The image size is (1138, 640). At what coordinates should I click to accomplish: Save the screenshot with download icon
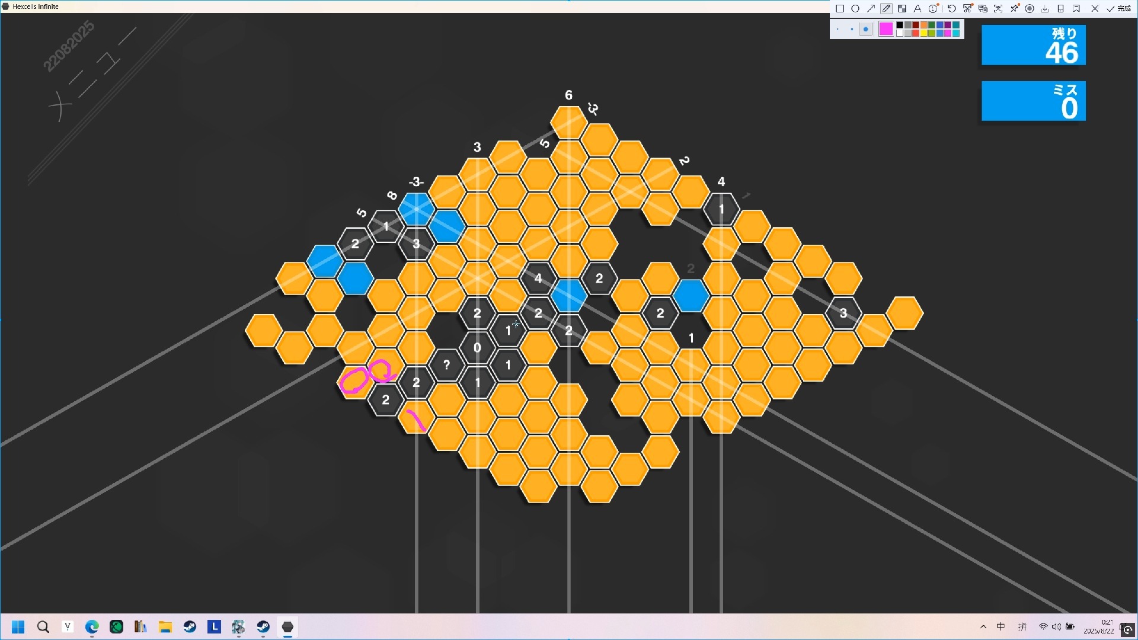click(x=1045, y=8)
